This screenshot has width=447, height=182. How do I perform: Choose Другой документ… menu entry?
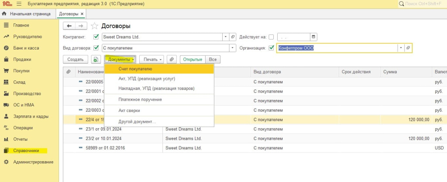tap(159, 122)
